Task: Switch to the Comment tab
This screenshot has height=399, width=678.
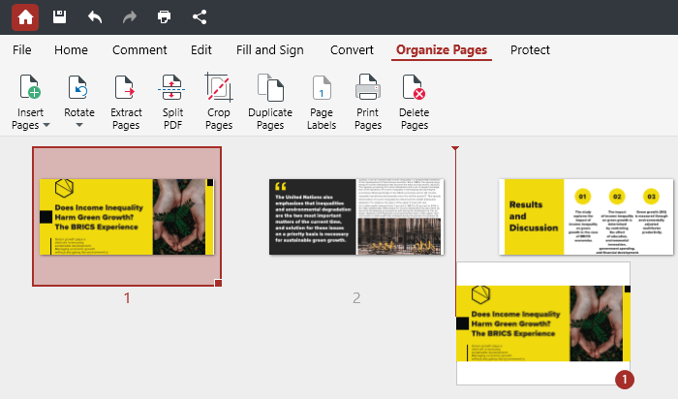Action: pos(139,50)
